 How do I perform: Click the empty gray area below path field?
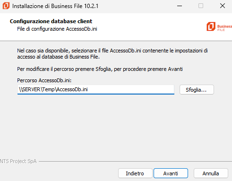[x=116, y=126]
